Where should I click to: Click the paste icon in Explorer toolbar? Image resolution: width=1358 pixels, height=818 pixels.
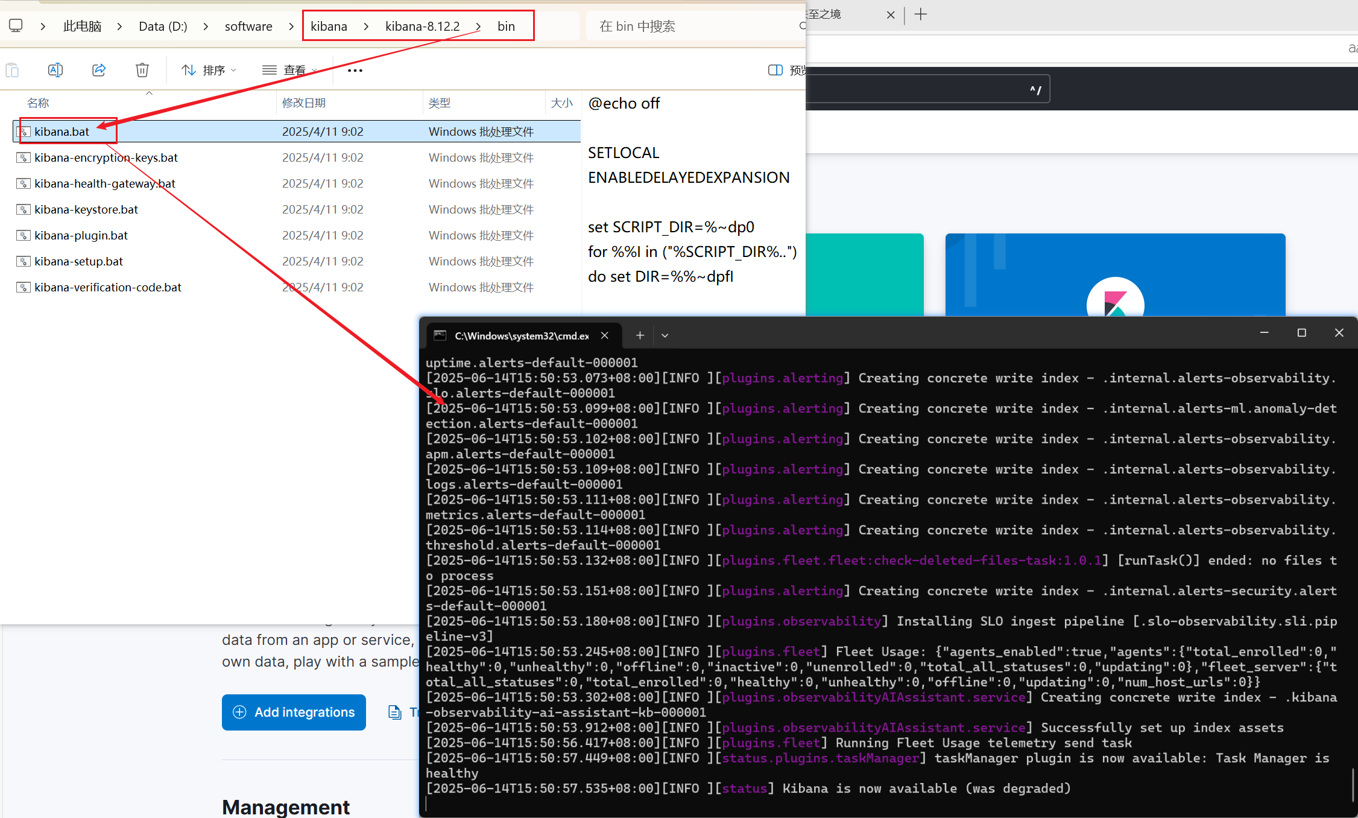tap(12, 71)
